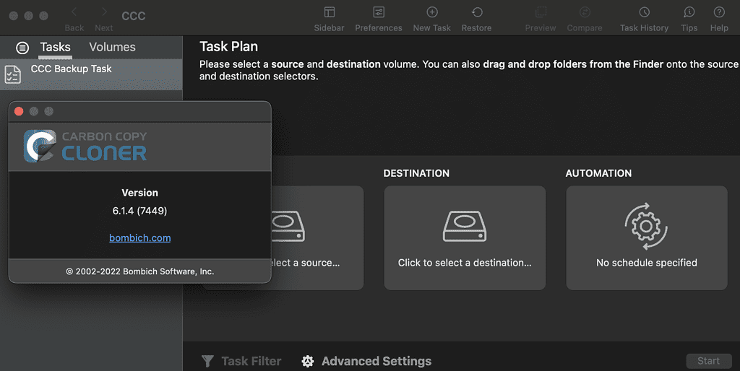Viewport: 740px width, 371px height.
Task: Click the Task Filter funnel icon
Action: pyautogui.click(x=207, y=361)
